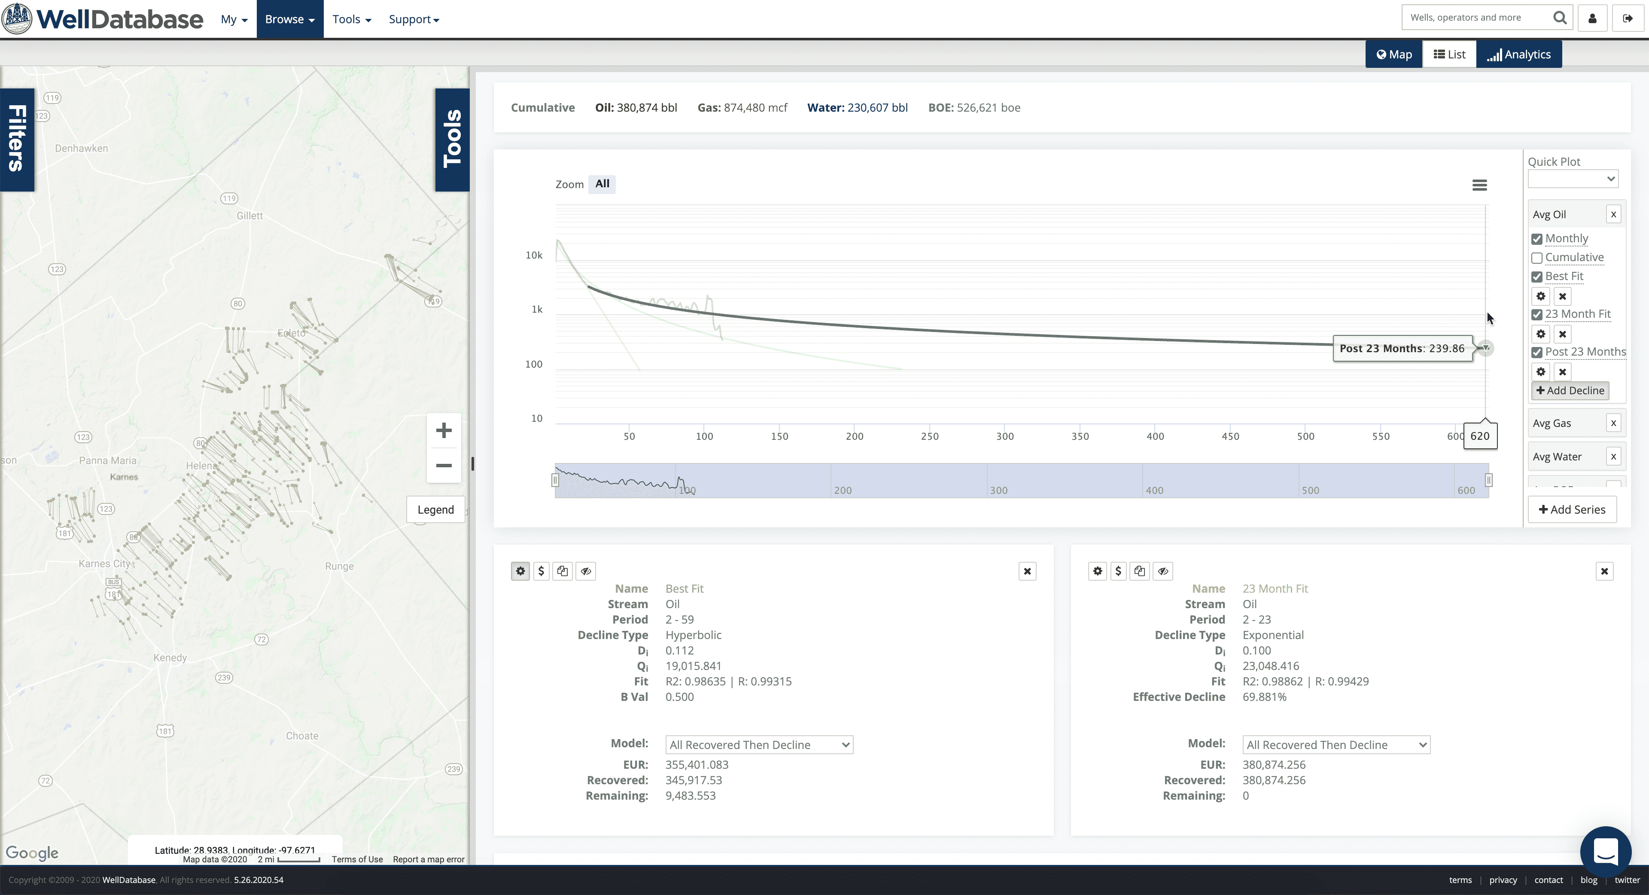Click the Add Decline button
This screenshot has height=895, width=1649.
[x=1570, y=390]
